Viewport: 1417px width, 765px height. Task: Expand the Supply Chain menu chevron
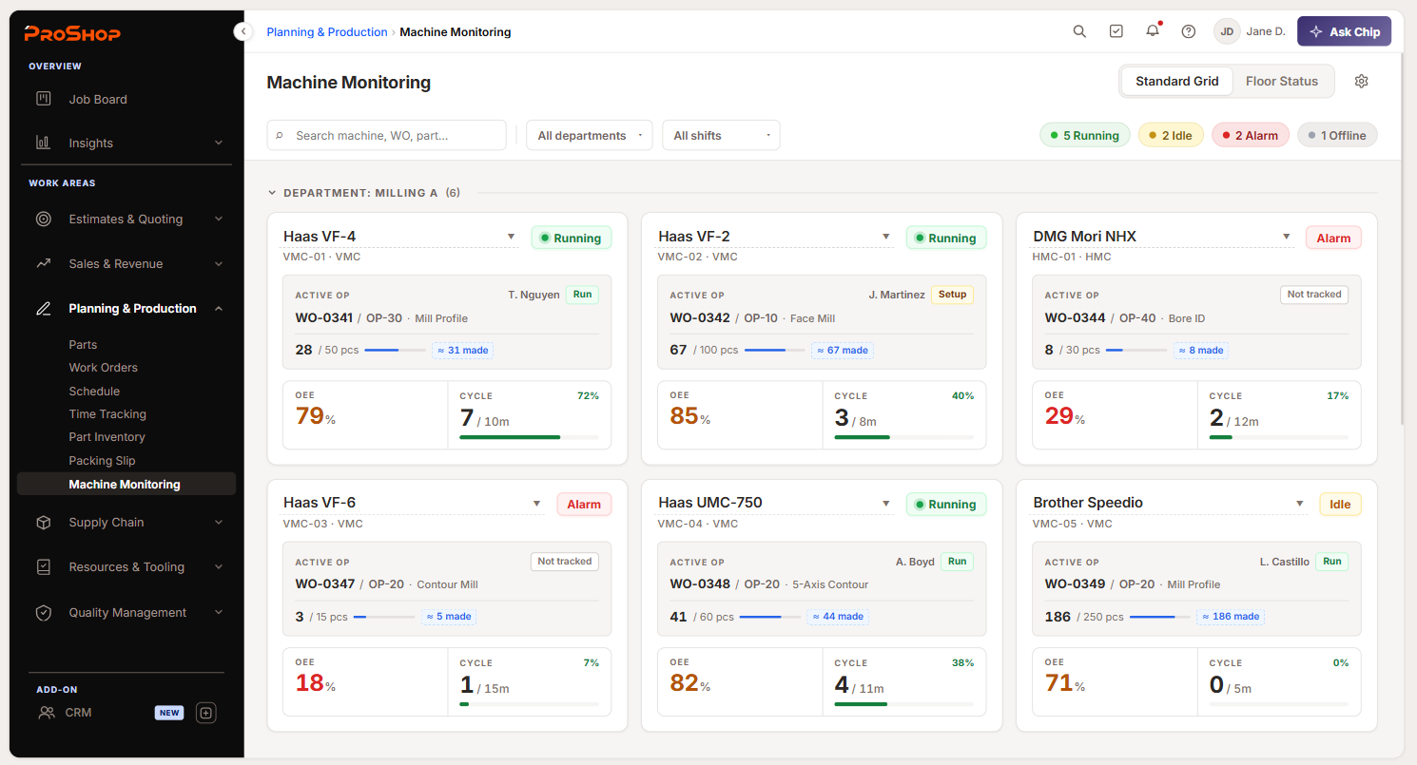[x=218, y=522]
